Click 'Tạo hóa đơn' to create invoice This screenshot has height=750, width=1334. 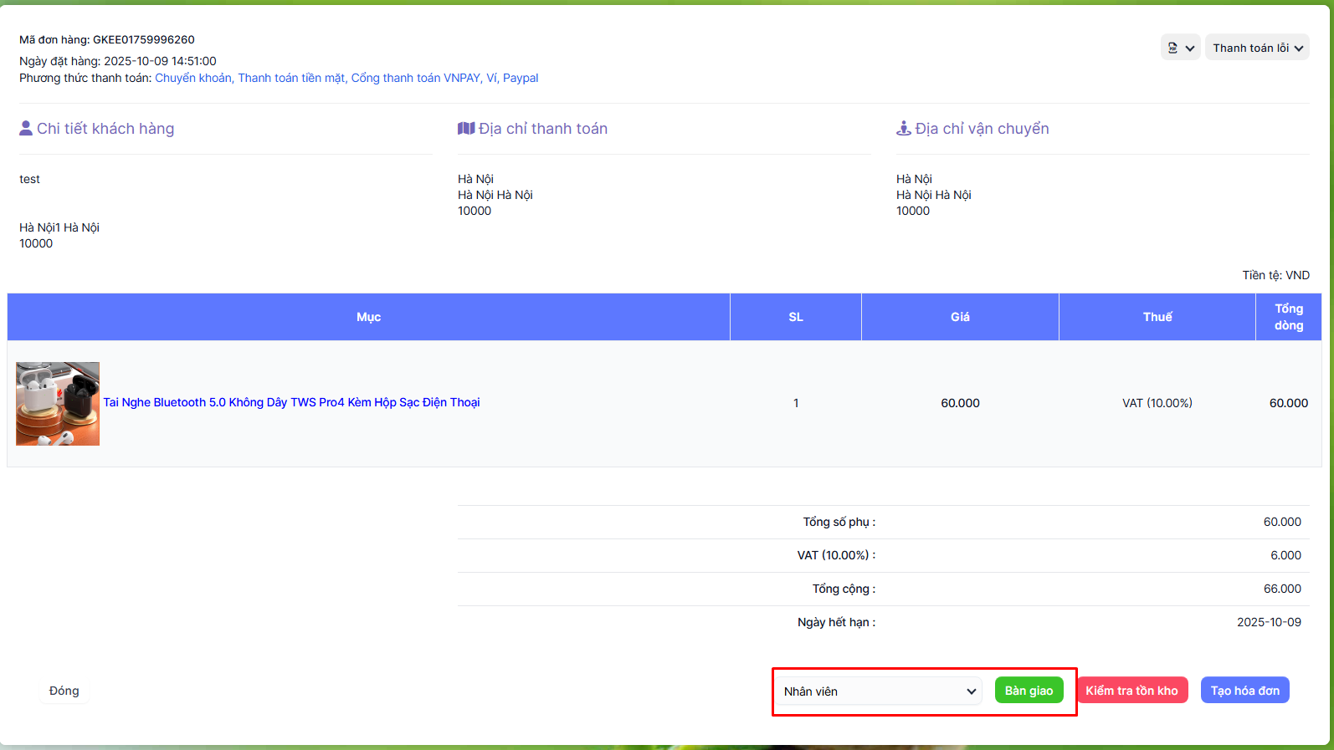[x=1244, y=691]
